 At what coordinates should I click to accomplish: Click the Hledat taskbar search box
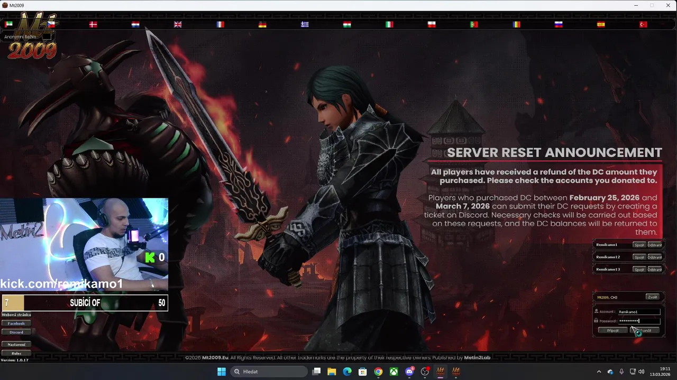[269, 372]
